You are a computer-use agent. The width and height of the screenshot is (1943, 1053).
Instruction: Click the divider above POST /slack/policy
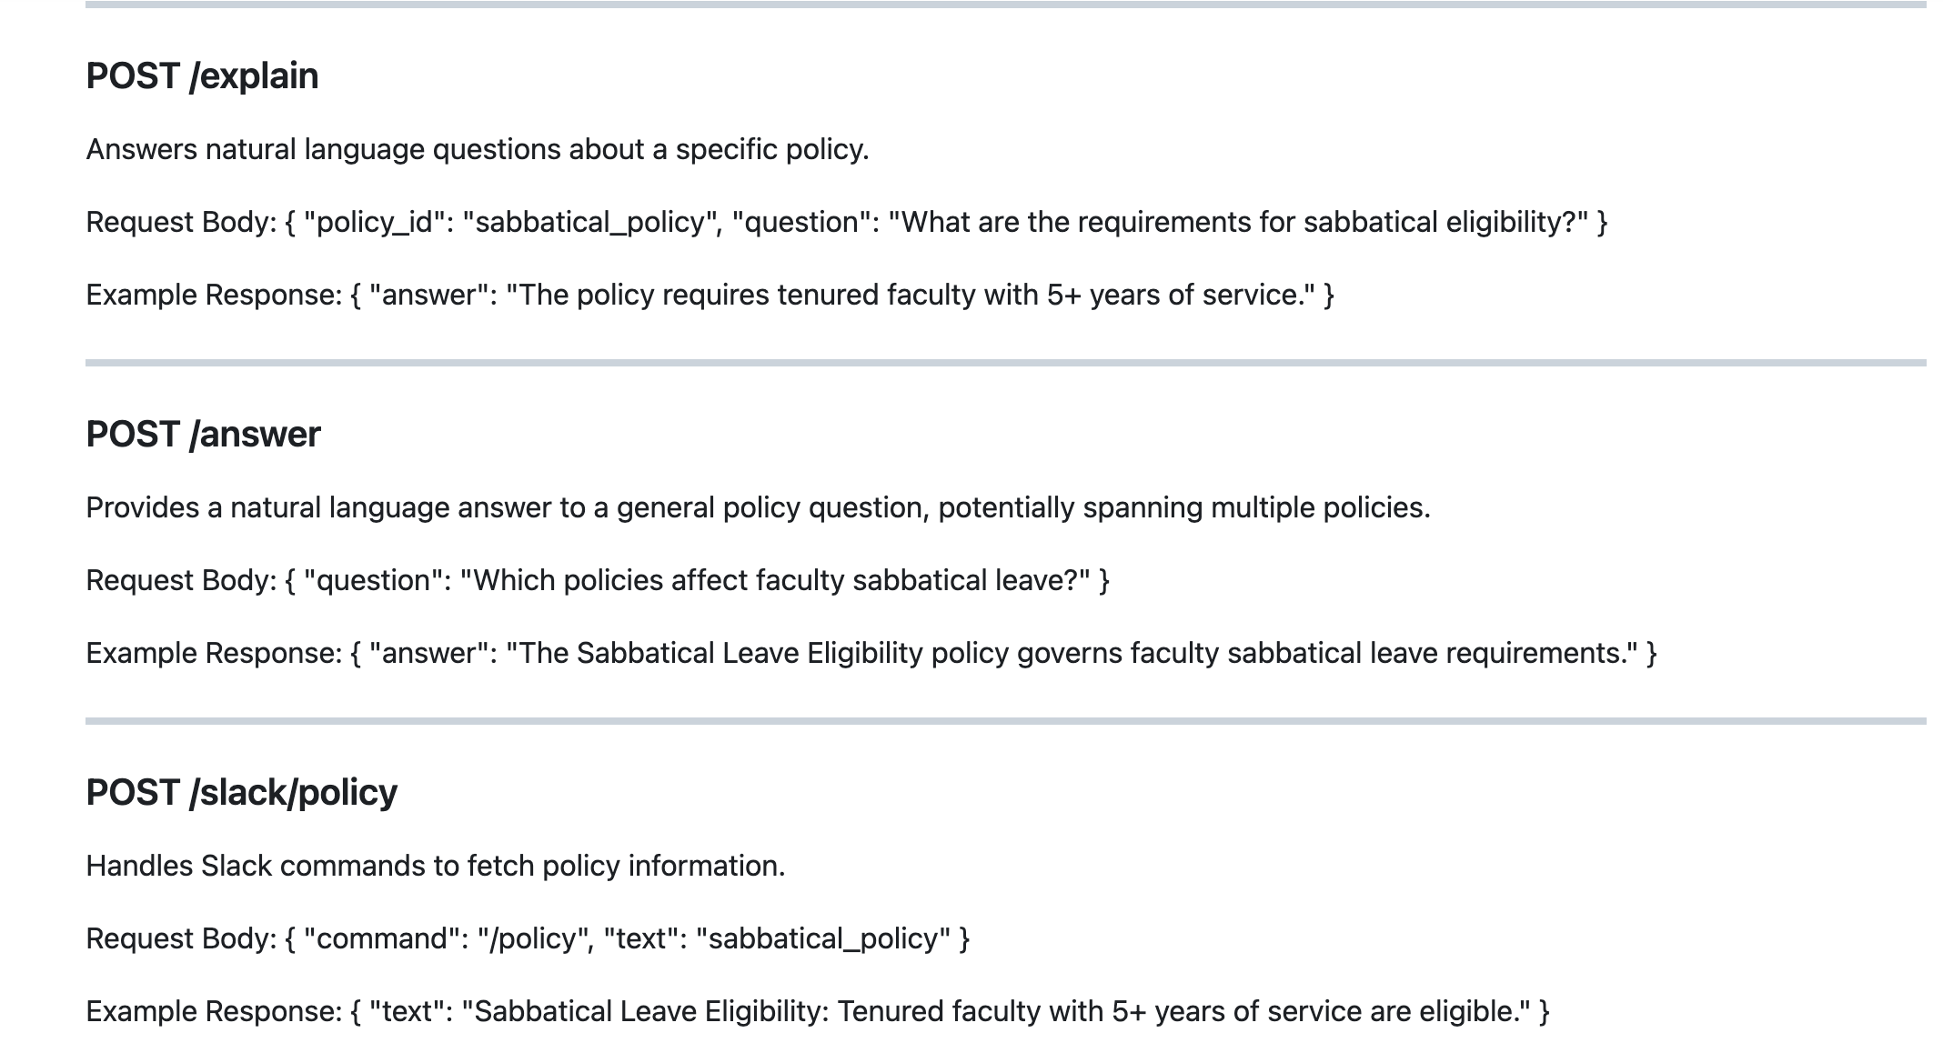[1006, 721]
